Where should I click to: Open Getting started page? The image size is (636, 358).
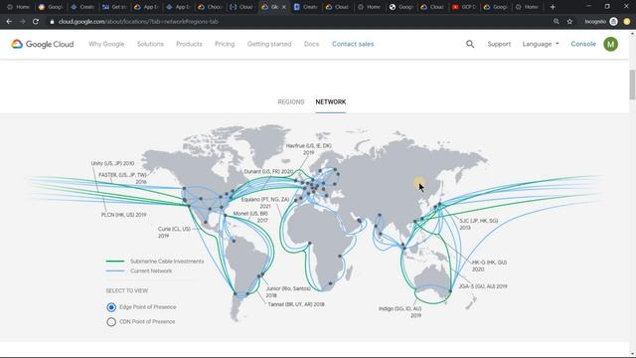tap(269, 44)
